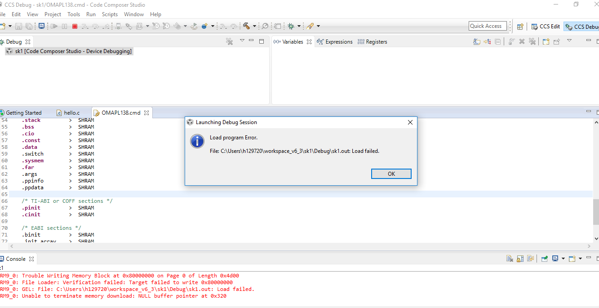Image resolution: width=599 pixels, height=308 pixels.
Task: Click Word Wrap icon in Console
Action: point(531,259)
